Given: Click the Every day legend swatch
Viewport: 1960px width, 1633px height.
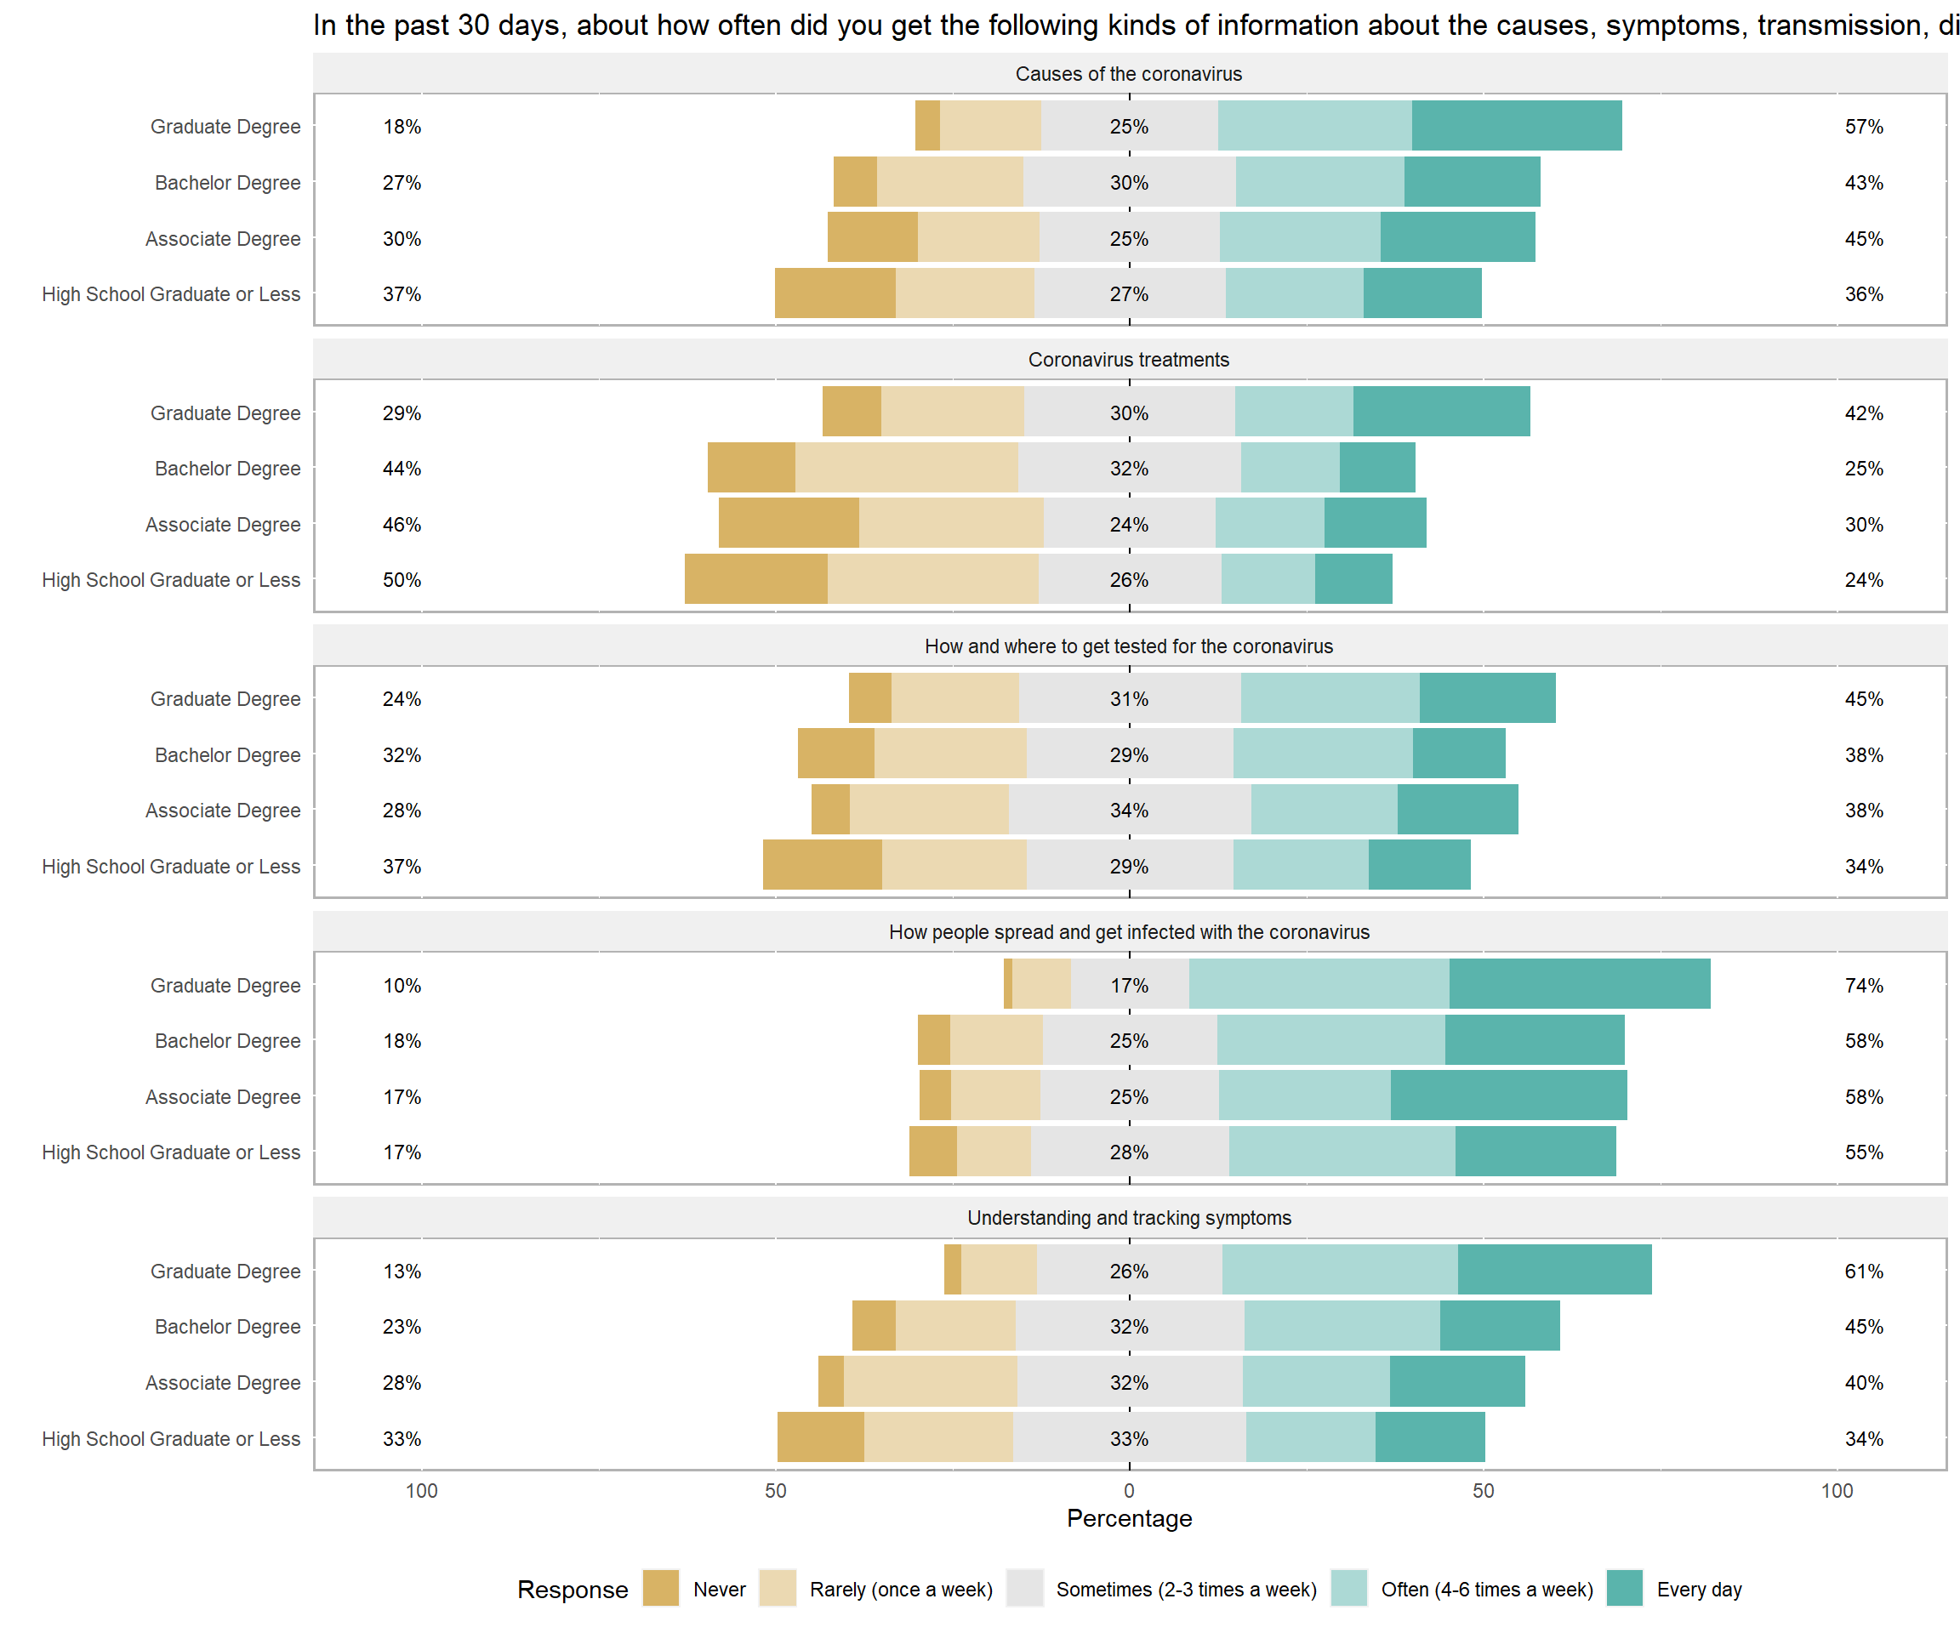Looking at the screenshot, I should [x=1625, y=1589].
